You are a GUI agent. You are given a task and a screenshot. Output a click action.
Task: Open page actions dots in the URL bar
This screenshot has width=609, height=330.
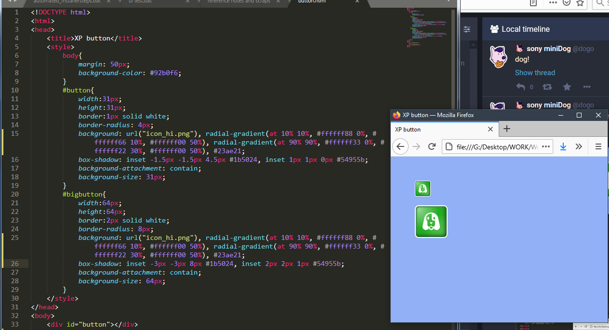pos(546,146)
